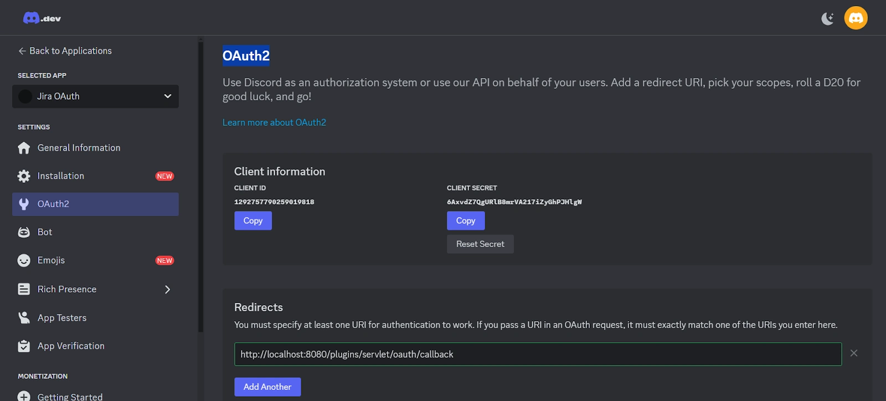The width and height of the screenshot is (886, 401).
Task: Go Back to Applications
Action: click(65, 51)
